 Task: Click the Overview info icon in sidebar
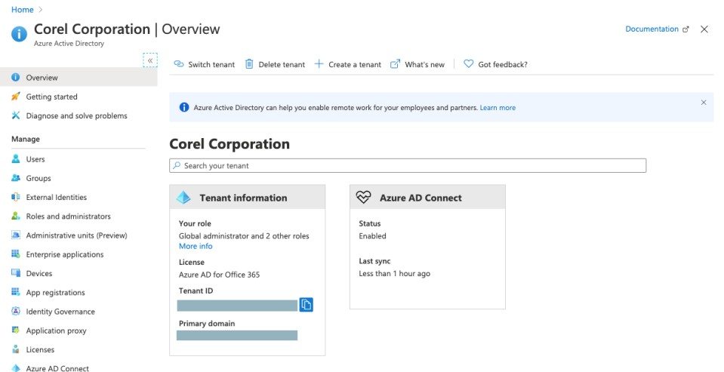[16, 77]
